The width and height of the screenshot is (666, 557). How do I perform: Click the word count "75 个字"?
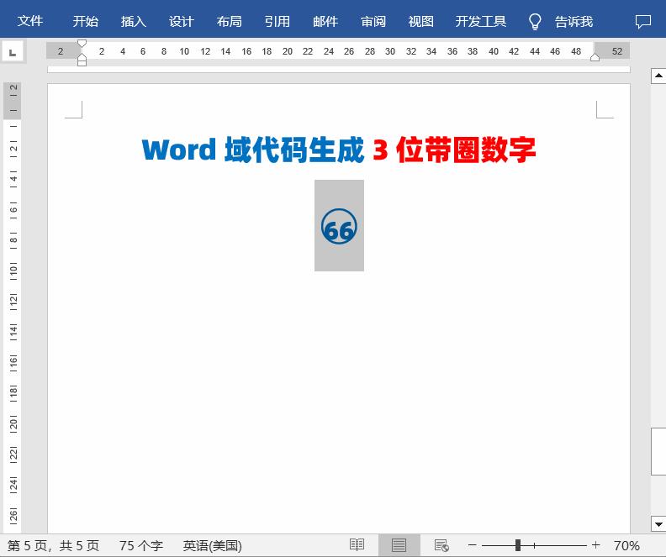click(x=141, y=545)
